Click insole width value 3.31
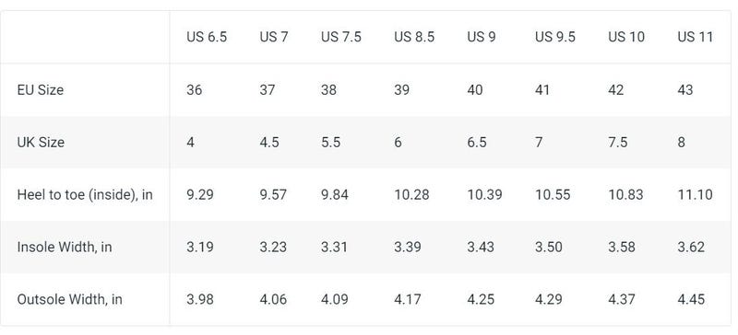 tap(334, 248)
